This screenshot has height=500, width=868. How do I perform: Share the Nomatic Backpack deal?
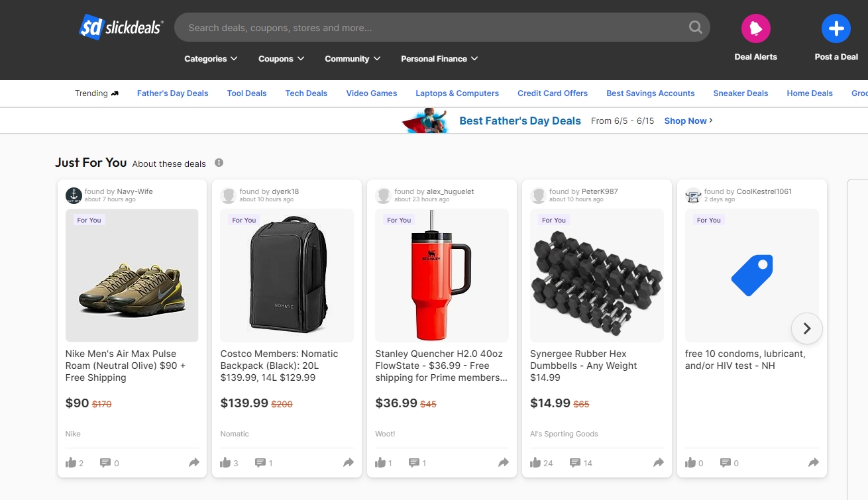point(349,463)
